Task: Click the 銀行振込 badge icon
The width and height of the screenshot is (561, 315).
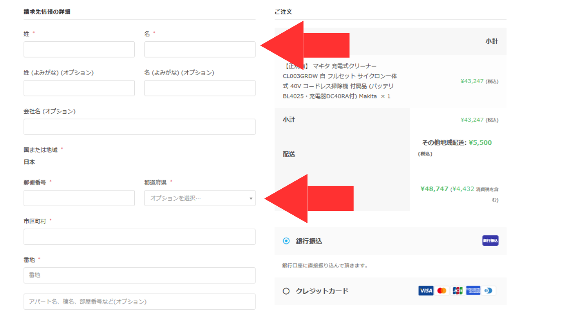Action: 490,241
